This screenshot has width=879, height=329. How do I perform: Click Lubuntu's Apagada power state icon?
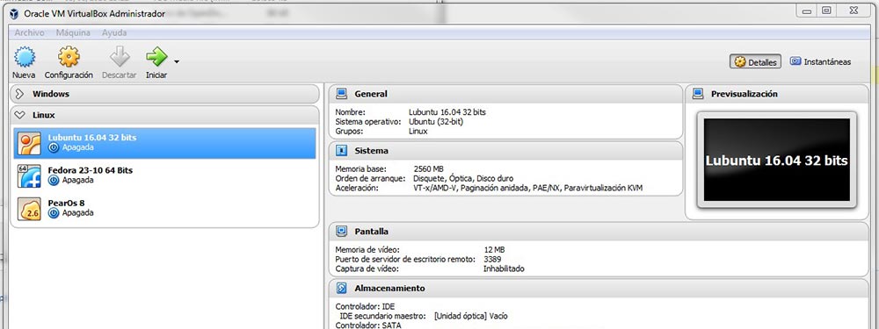click(54, 147)
